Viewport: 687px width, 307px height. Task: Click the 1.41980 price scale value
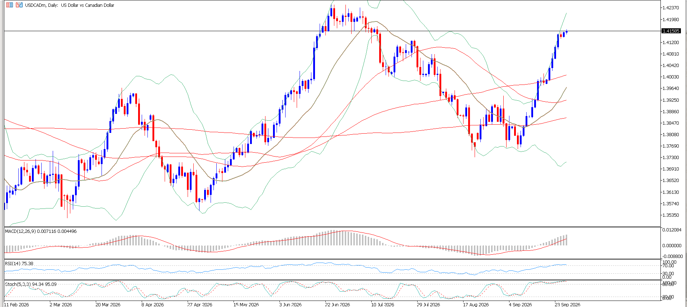click(671, 20)
